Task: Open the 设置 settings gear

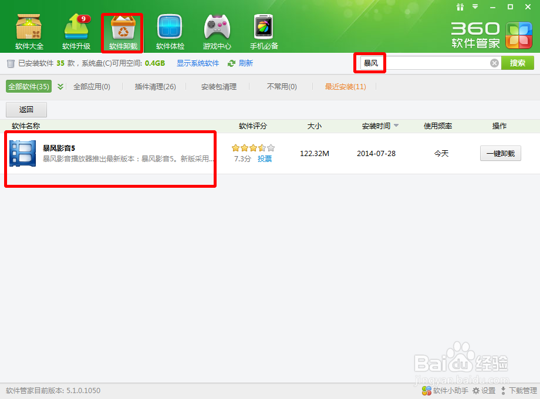Action: 485,390
